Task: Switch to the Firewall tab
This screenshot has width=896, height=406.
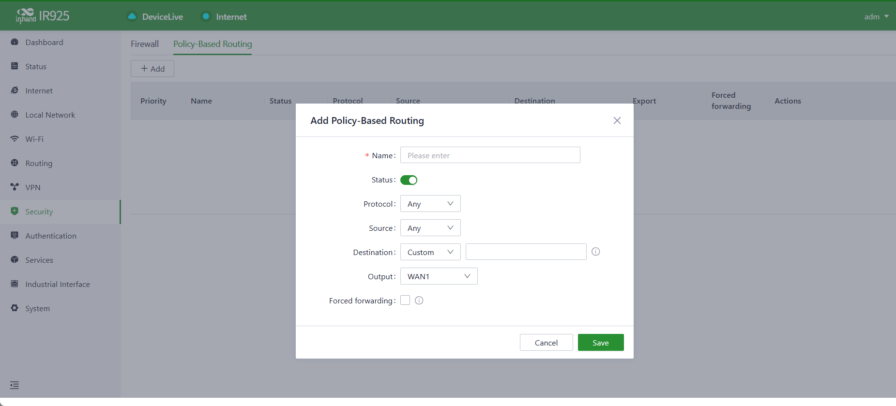Action: 145,44
